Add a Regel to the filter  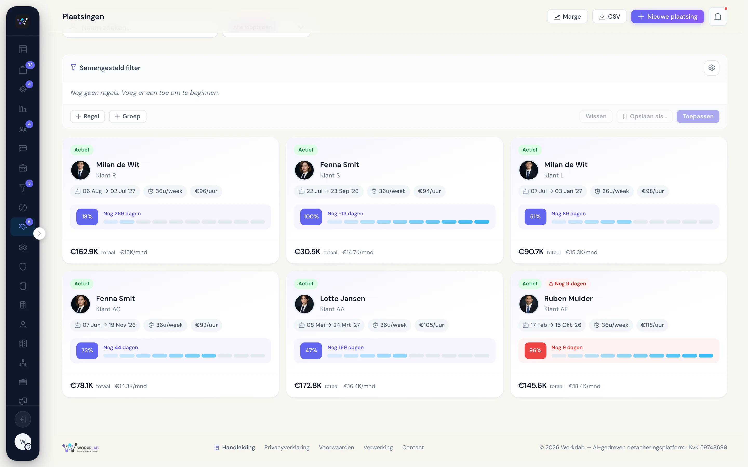pos(88,116)
